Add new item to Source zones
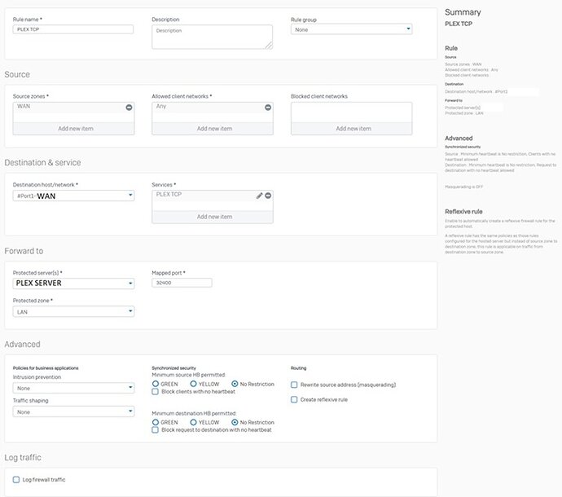The image size is (562, 497). 74,129
